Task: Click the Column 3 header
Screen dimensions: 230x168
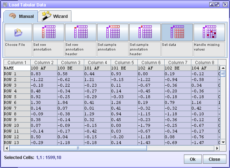Action: coord(71,63)
